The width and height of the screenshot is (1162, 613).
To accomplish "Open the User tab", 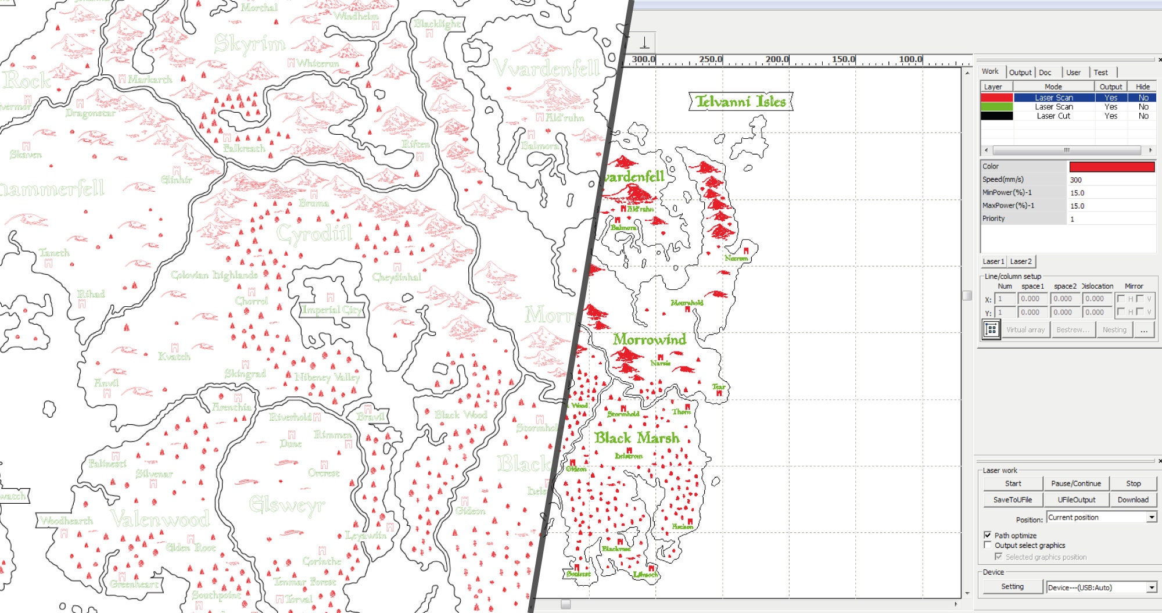I will tap(1074, 73).
